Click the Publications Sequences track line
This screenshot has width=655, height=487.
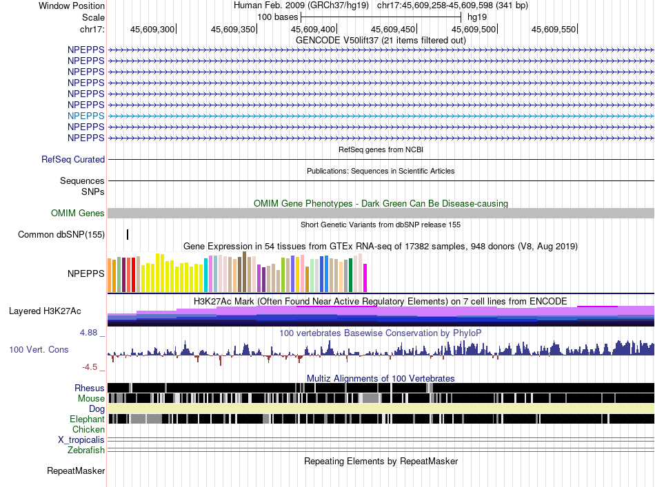(x=381, y=180)
